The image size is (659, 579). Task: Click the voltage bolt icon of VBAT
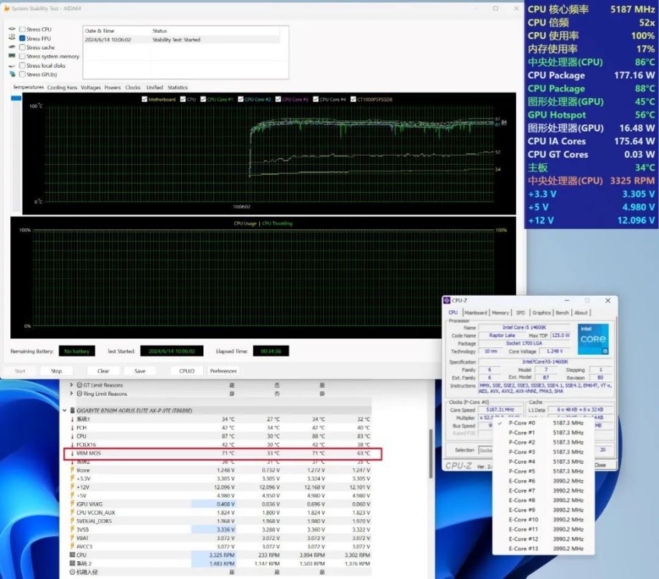72,538
